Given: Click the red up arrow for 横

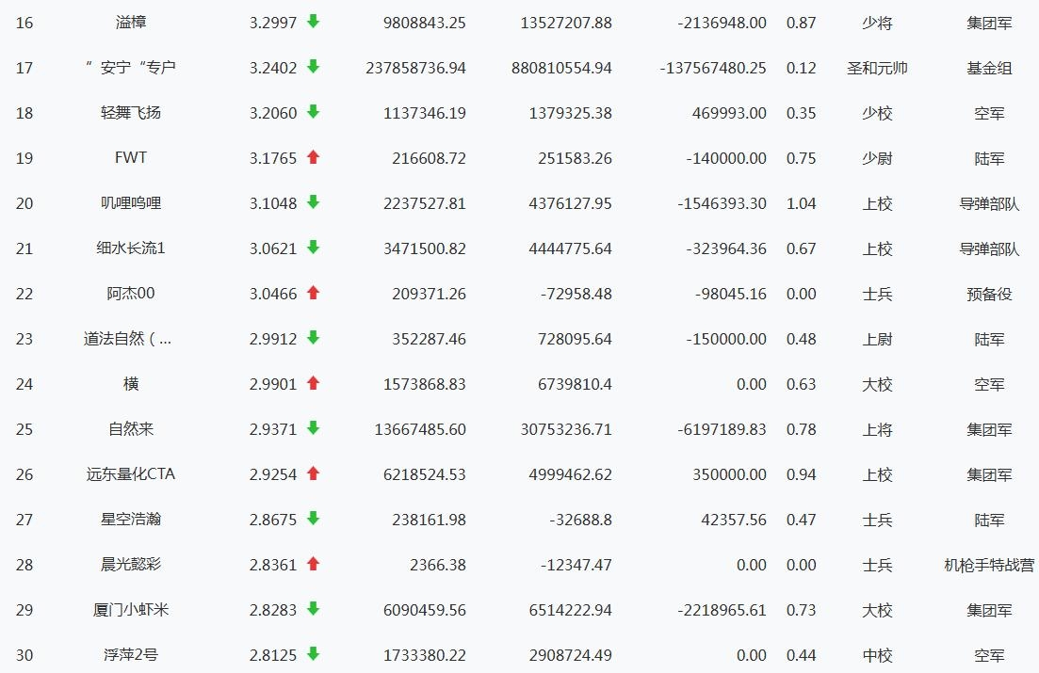Looking at the screenshot, I should 314,383.
